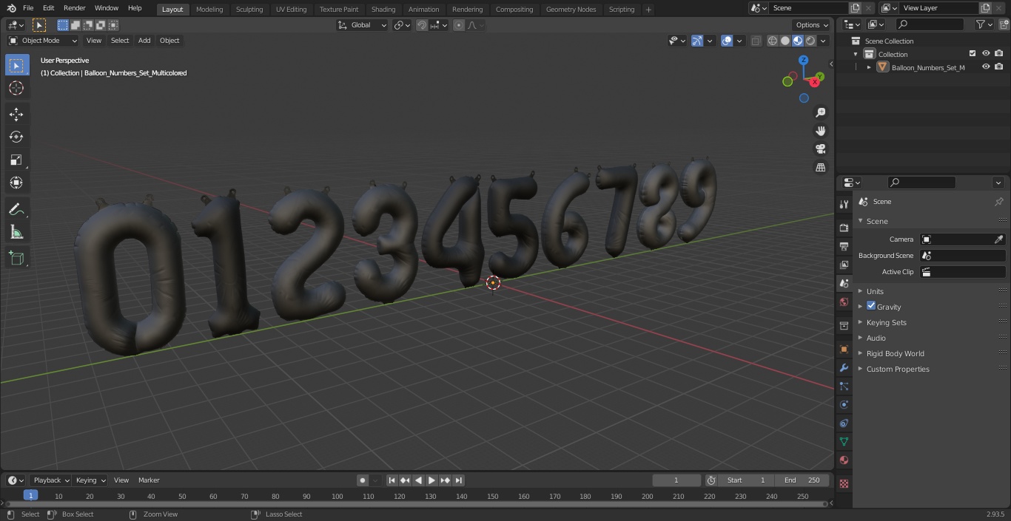
Task: Open the Render menu
Action: (x=74, y=8)
